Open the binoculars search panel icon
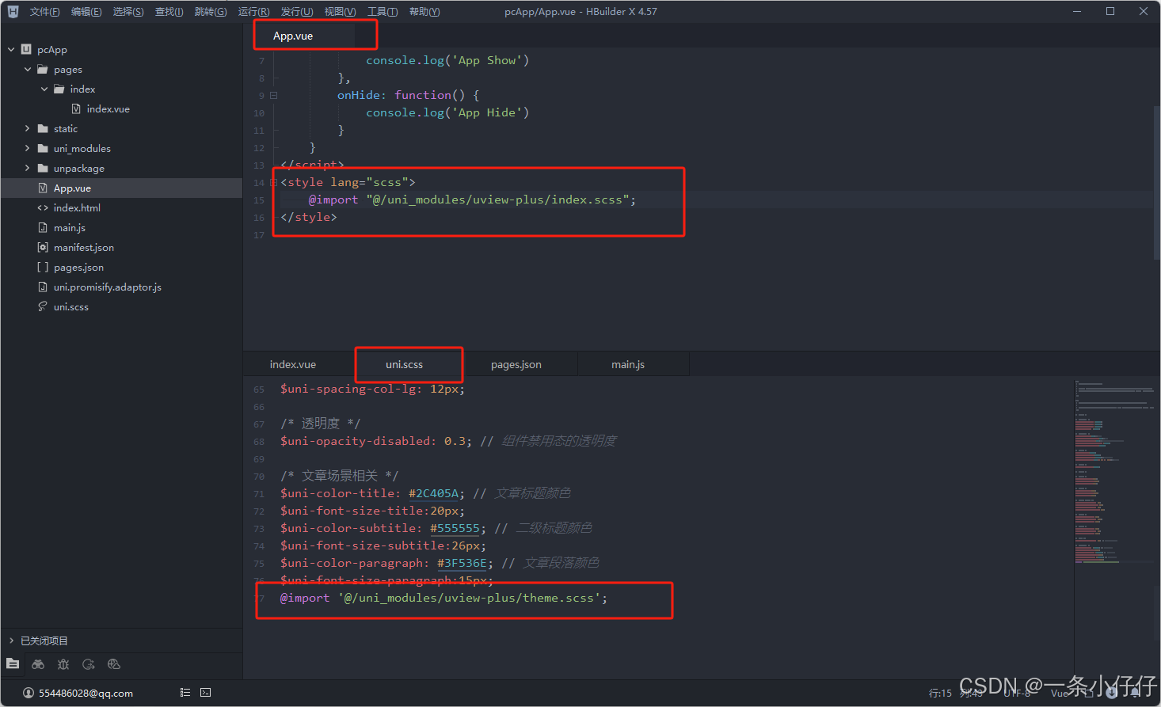 pos(38,664)
